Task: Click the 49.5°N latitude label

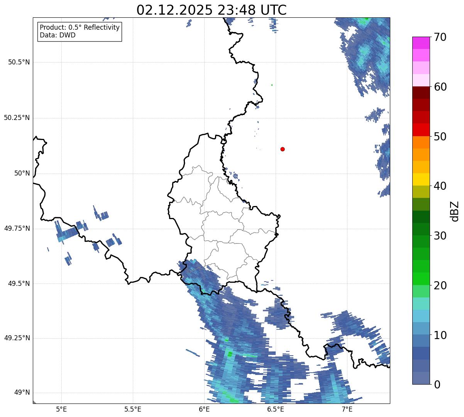Action: [19, 284]
